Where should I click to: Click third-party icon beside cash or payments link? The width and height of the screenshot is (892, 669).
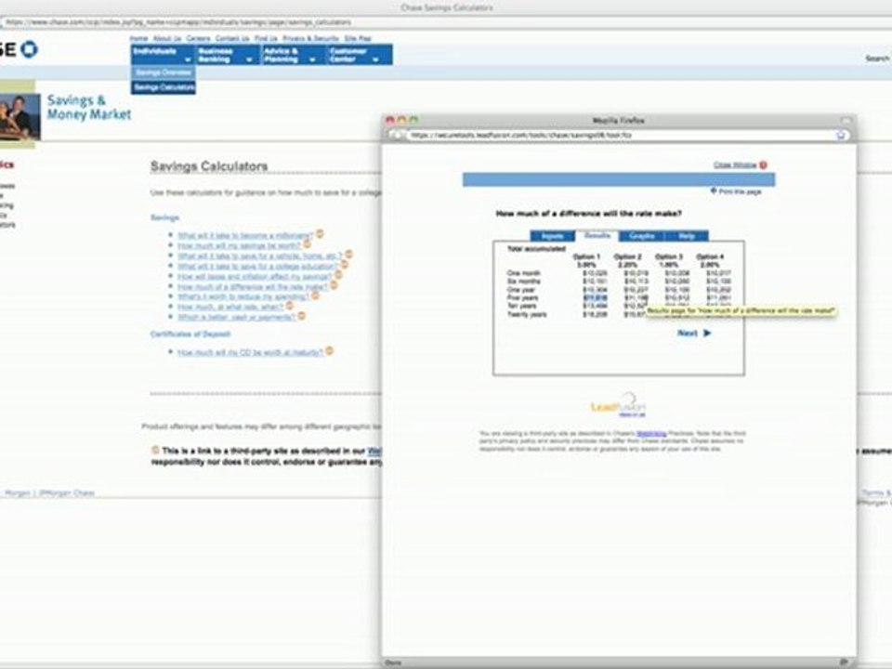click(301, 316)
